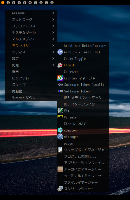This screenshot has height=200, width=130.
Task: Choose シャットダウン in the main menu
Action: pos(31,98)
